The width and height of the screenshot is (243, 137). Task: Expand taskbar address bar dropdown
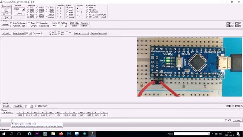coord(206,134)
